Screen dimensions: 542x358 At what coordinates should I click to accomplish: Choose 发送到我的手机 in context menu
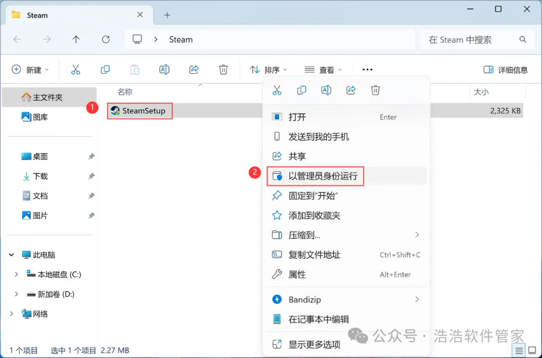(x=346, y=137)
